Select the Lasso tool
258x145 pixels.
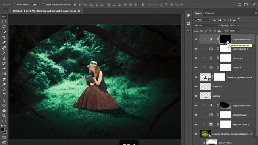tap(4, 27)
